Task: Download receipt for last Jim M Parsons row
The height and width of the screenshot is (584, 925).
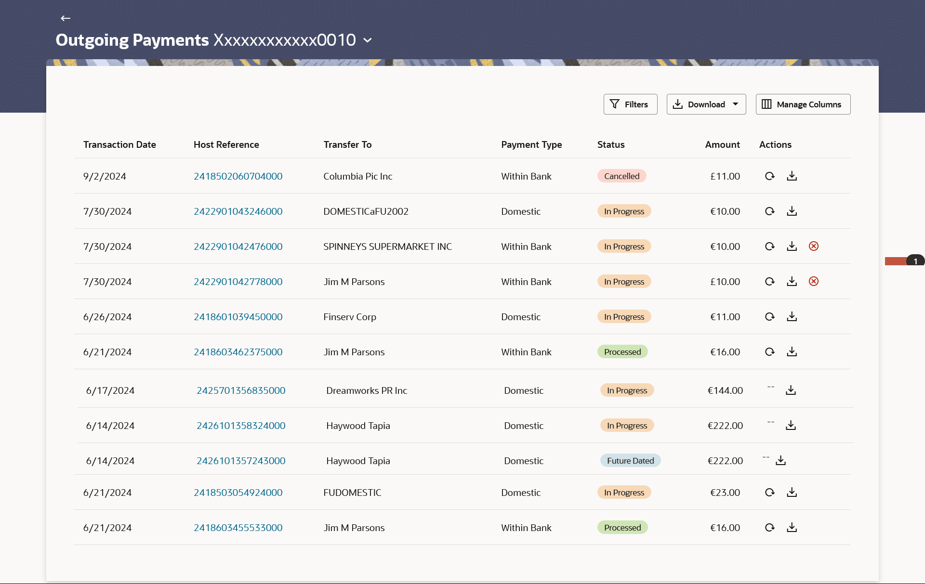Action: click(792, 528)
